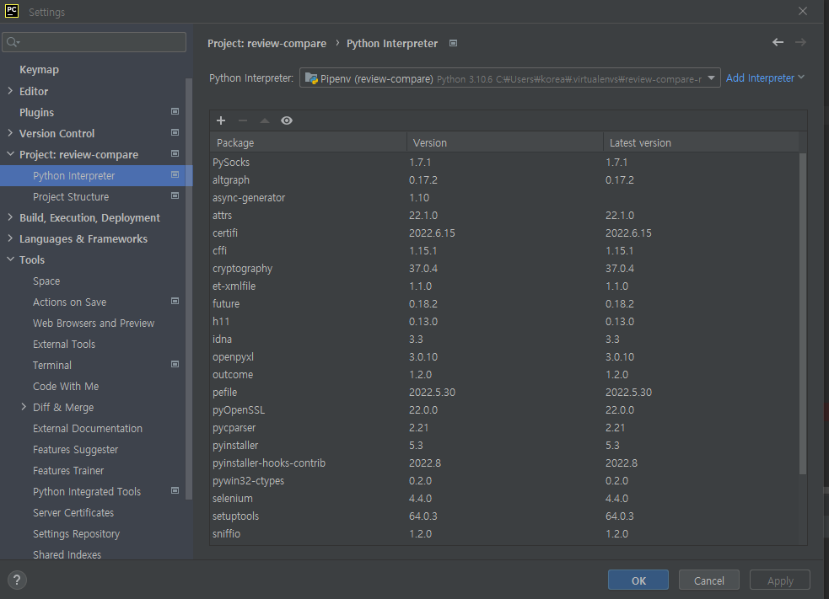
Task: Click the Cancel button
Action: tap(708, 580)
